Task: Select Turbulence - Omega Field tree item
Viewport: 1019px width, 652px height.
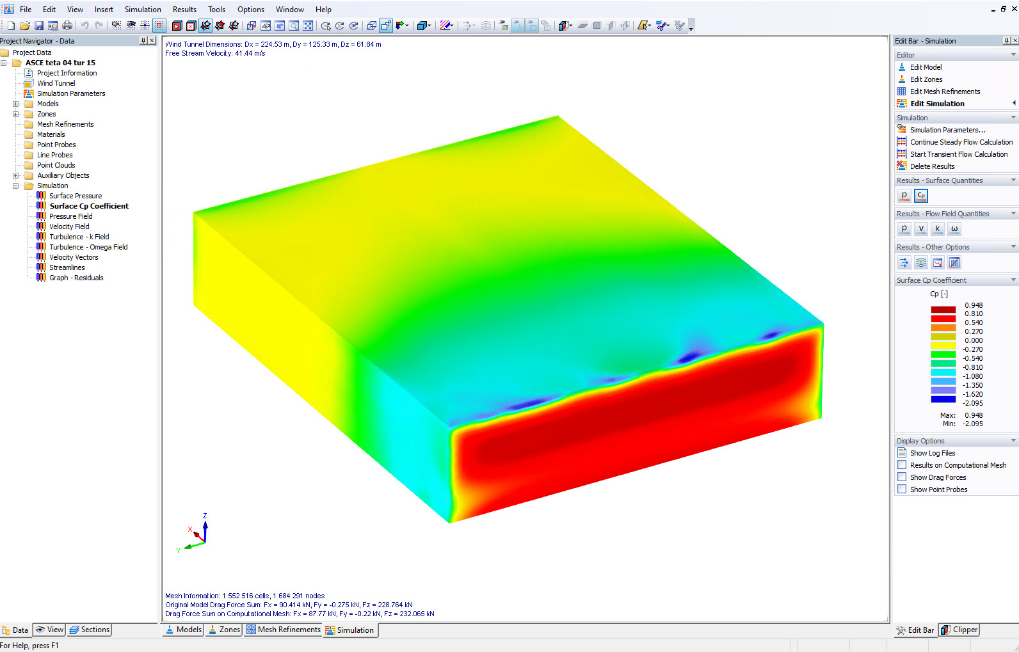Action: [x=88, y=247]
